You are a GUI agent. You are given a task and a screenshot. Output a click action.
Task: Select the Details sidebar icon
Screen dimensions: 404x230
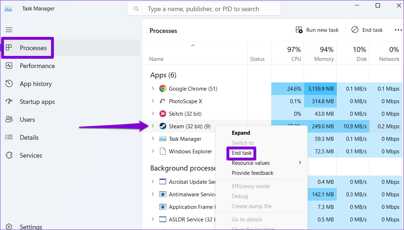[x=10, y=137]
